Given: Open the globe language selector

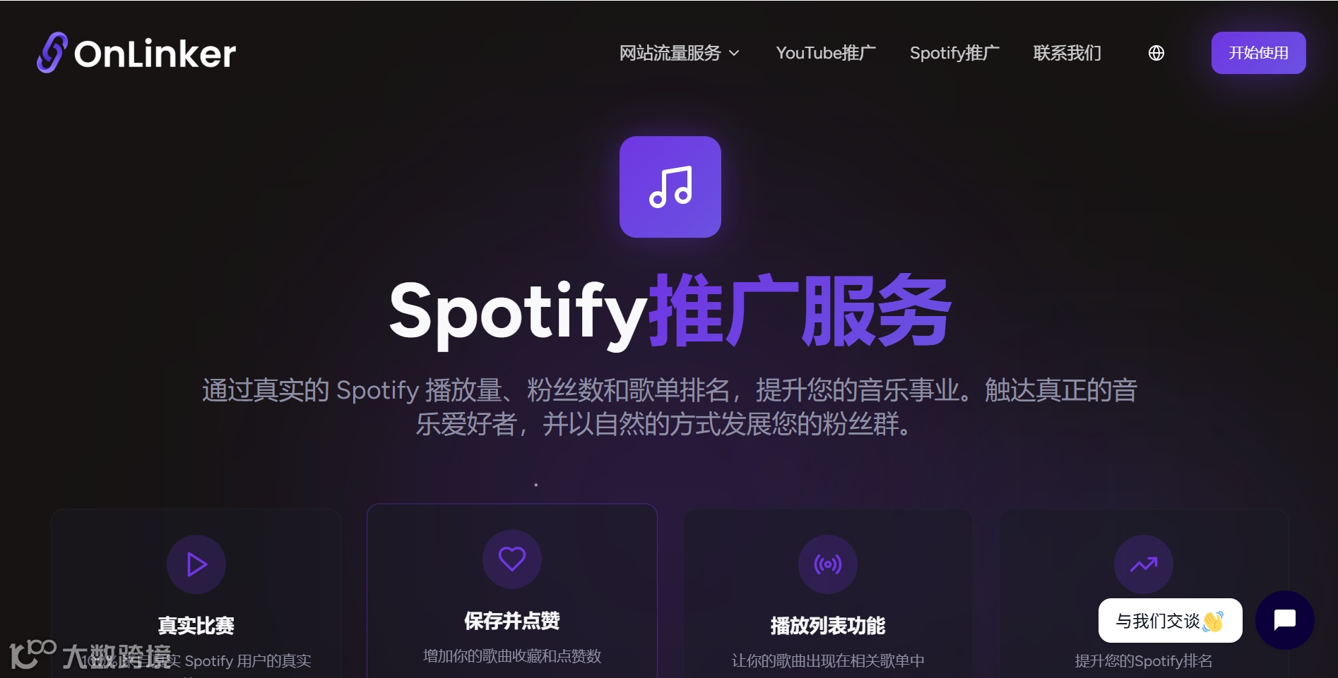Looking at the screenshot, I should [1156, 53].
